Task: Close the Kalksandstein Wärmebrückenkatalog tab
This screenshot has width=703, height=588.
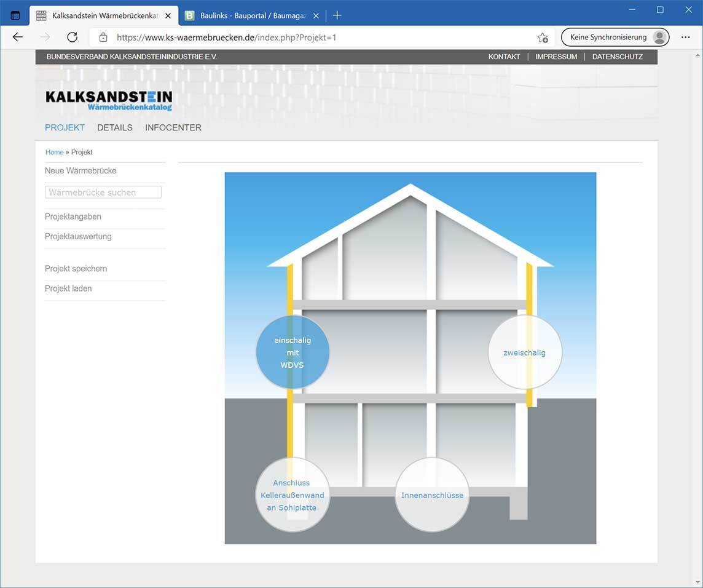Action: pyautogui.click(x=168, y=16)
